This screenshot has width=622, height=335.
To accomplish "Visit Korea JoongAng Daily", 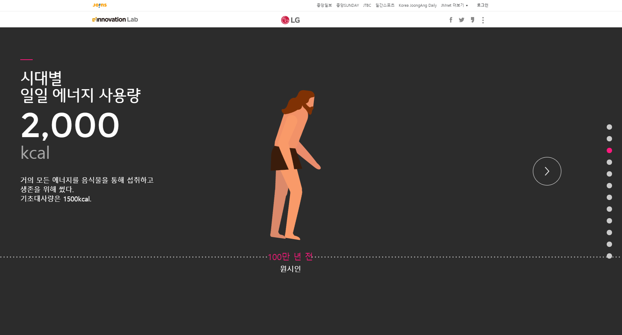I will [417, 5].
